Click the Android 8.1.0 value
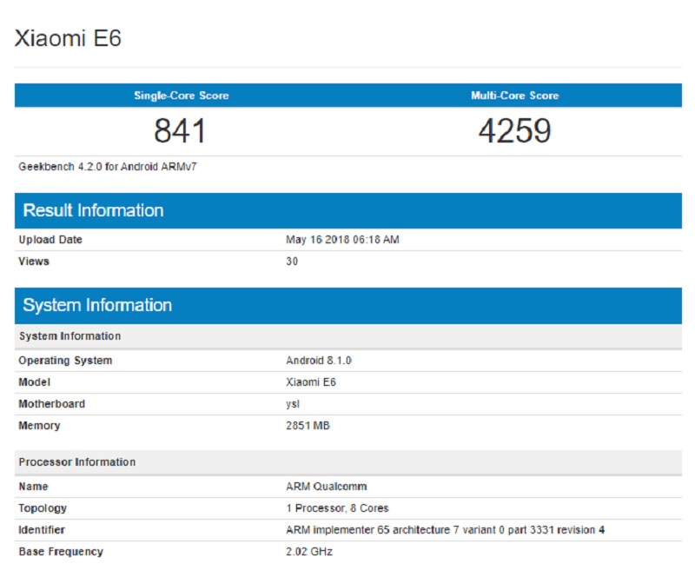Screen dimensions: 695x564 point(319,361)
